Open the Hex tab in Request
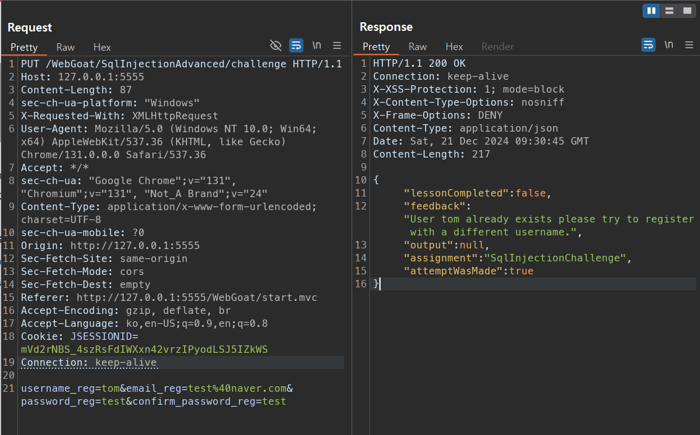700x435 pixels. tap(102, 47)
